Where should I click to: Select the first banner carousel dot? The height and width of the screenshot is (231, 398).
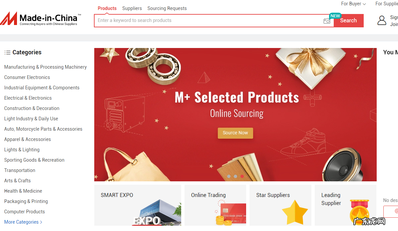point(229,176)
